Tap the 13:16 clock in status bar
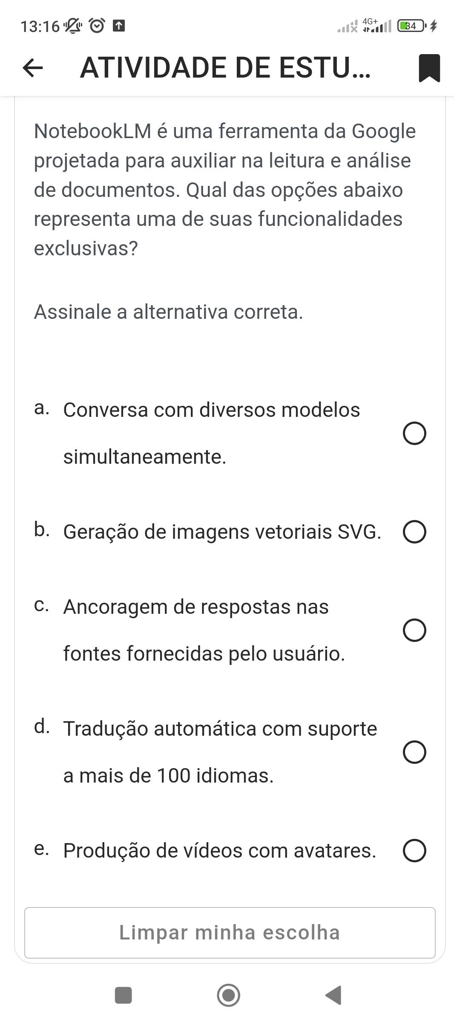 [40, 27]
